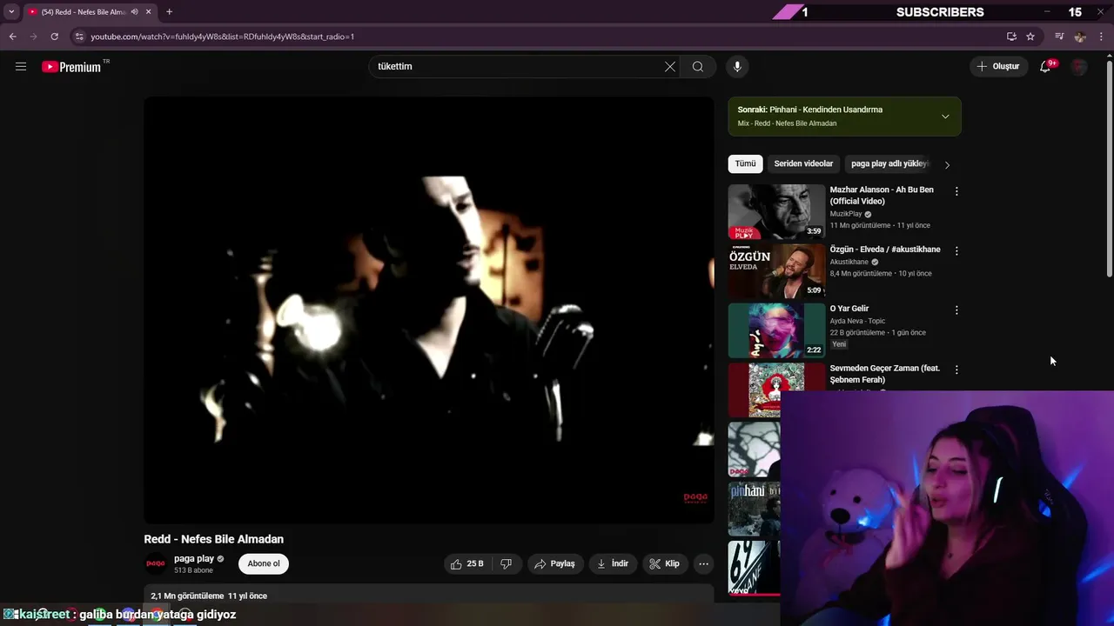Viewport: 1114px width, 626px height.
Task: Open Pinhani video thumbnail in sidebar
Action: click(x=754, y=509)
